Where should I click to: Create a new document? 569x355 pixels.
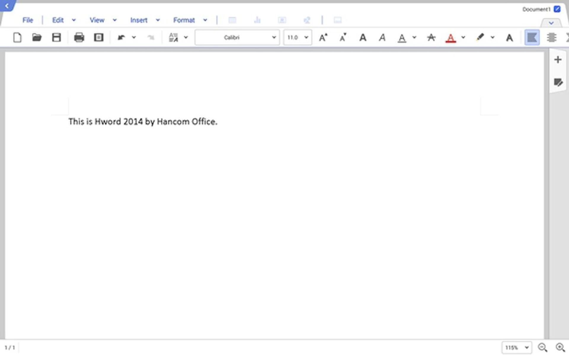(17, 38)
